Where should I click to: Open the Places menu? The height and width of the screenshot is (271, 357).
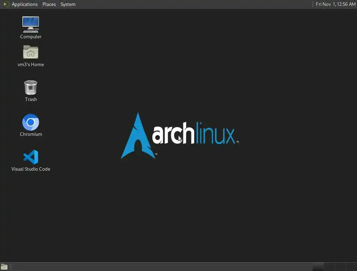[x=49, y=4]
